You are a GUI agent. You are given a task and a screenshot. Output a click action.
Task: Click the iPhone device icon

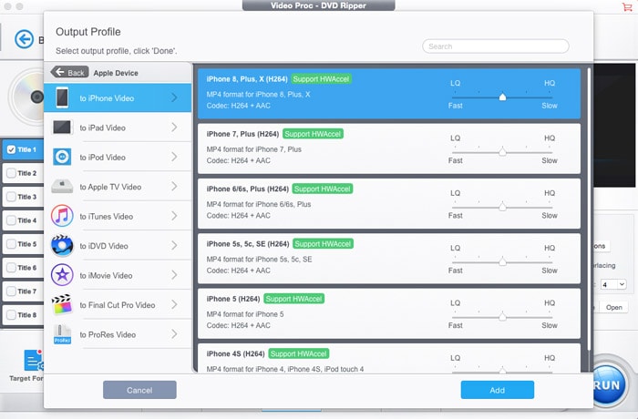click(62, 97)
